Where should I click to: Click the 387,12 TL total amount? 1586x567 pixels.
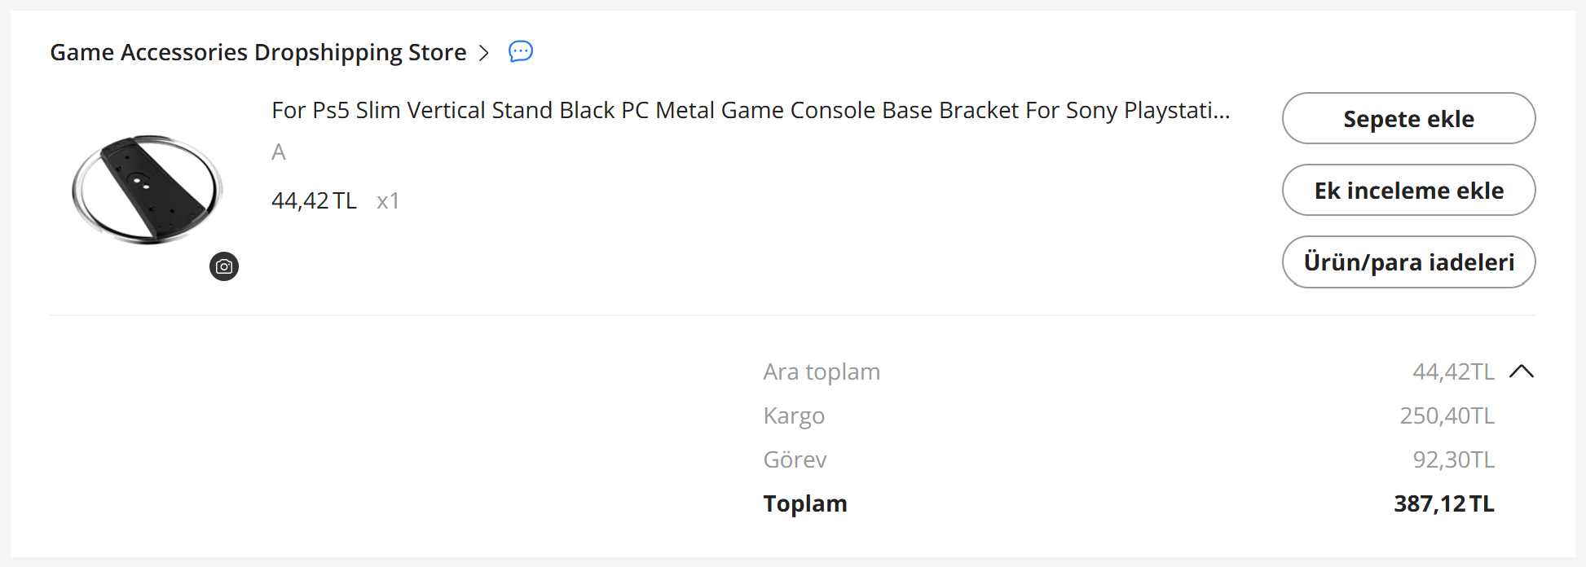pos(1443,503)
